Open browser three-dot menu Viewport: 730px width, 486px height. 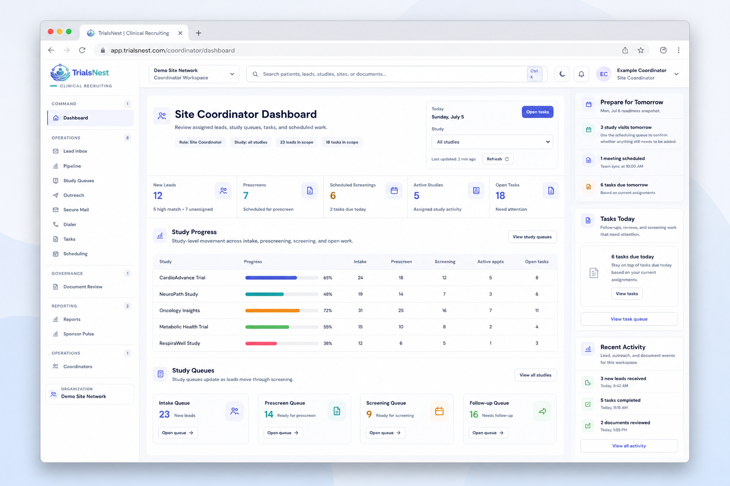pos(678,50)
